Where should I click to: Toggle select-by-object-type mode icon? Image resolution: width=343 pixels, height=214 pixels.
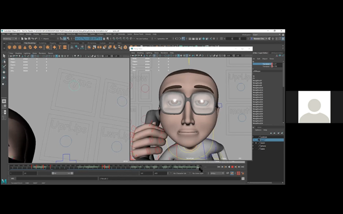tap(65, 38)
